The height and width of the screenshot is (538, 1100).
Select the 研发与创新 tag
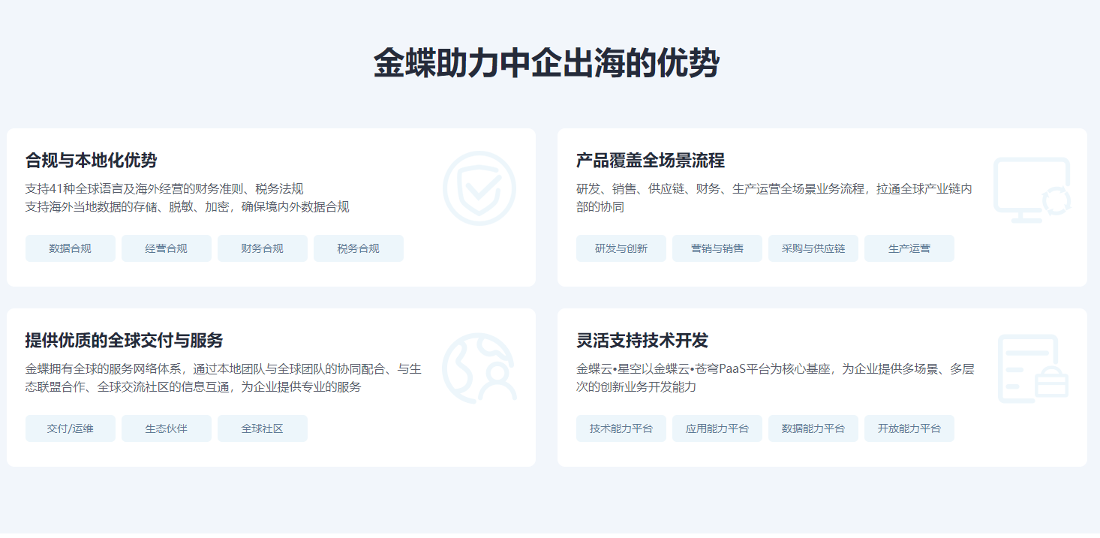tap(621, 248)
